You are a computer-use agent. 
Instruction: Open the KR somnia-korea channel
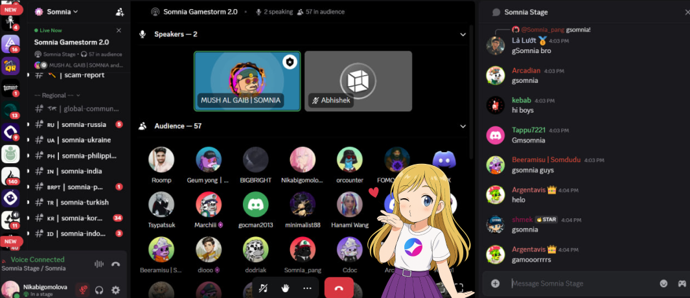(78, 218)
